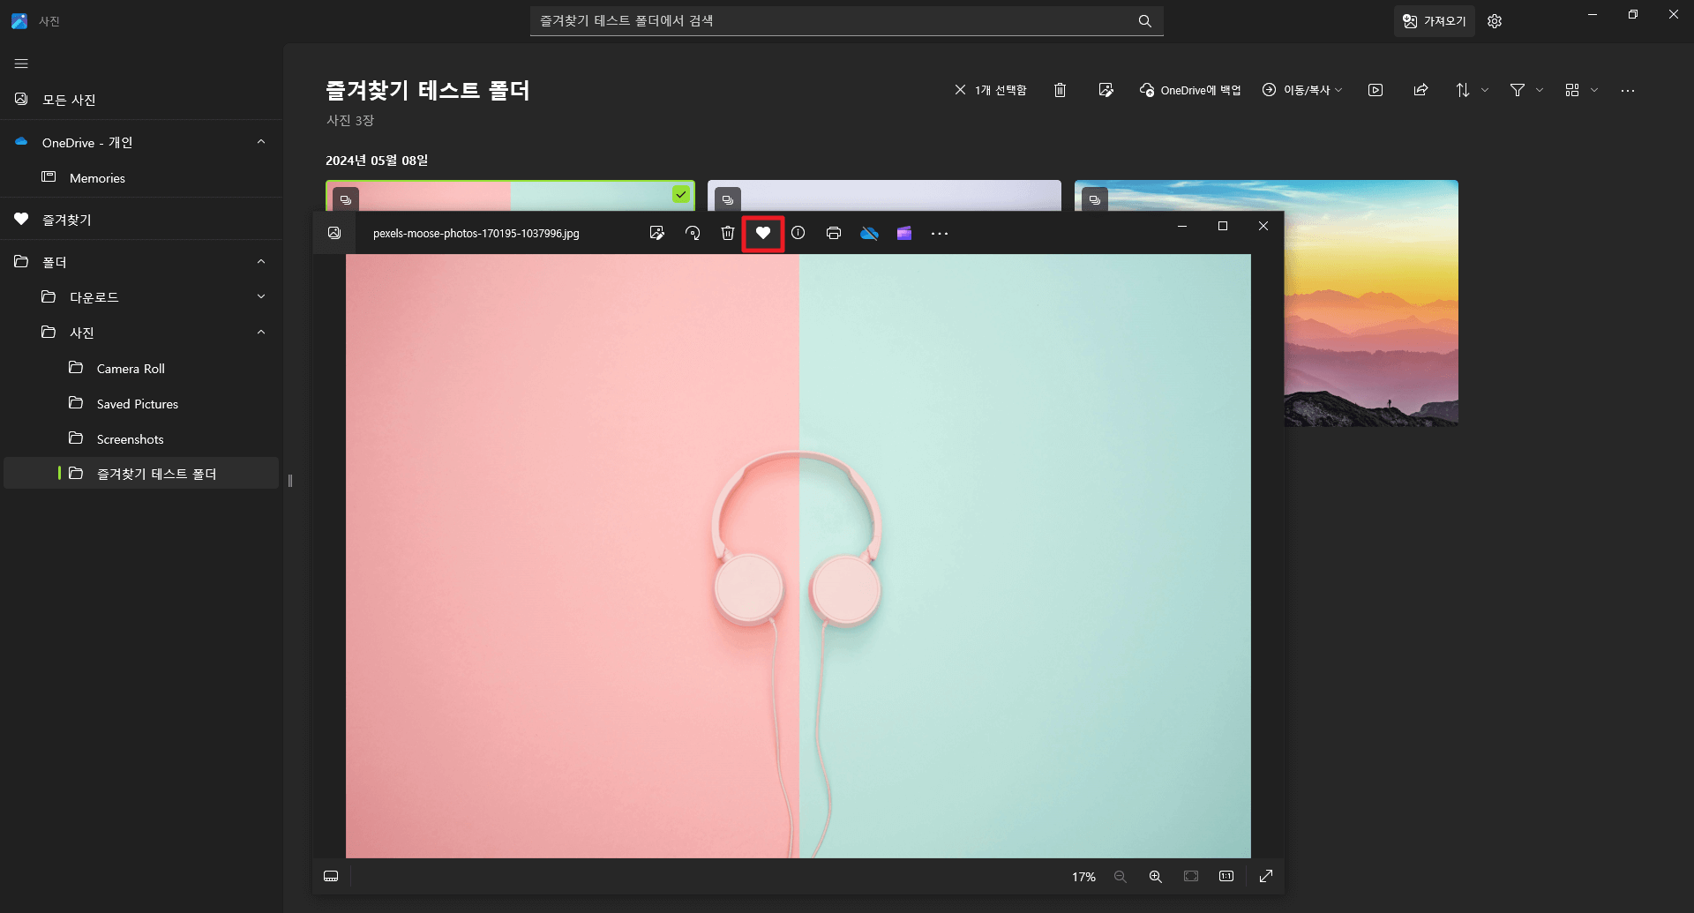Open the sort order dropdown
1694x913 pixels.
pos(1472,90)
